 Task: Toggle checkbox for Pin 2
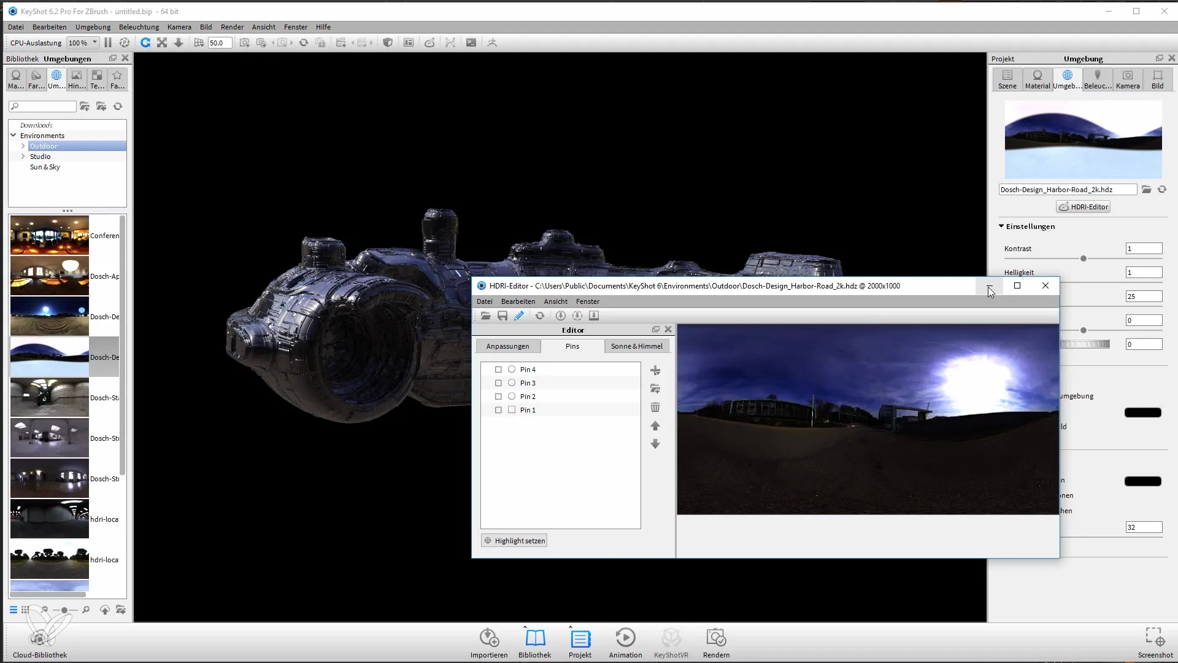(498, 397)
